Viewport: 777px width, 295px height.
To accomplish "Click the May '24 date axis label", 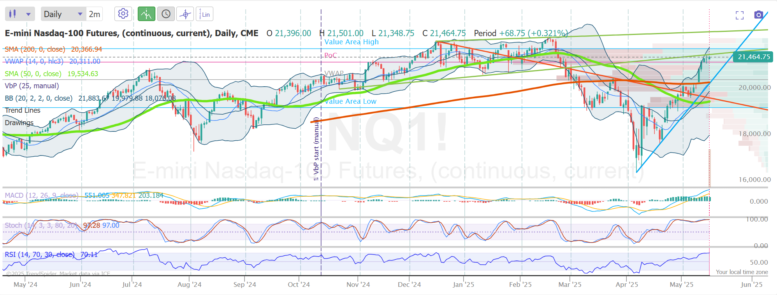I will (x=25, y=285).
